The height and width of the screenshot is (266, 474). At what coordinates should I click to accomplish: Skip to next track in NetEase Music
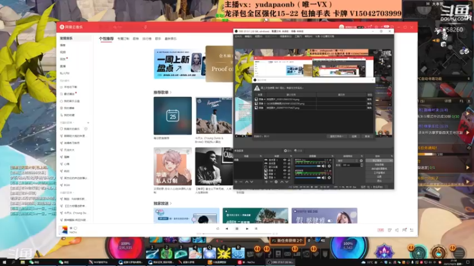click(x=247, y=229)
